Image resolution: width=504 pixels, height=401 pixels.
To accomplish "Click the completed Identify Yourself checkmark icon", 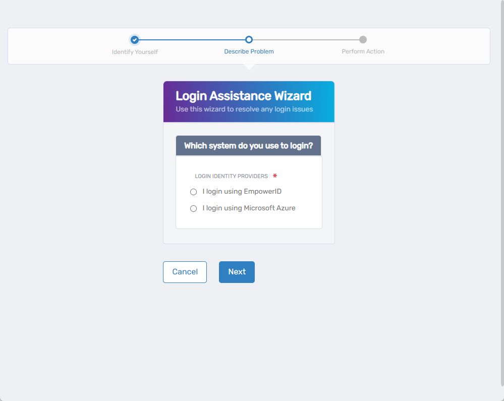I will [x=134, y=39].
